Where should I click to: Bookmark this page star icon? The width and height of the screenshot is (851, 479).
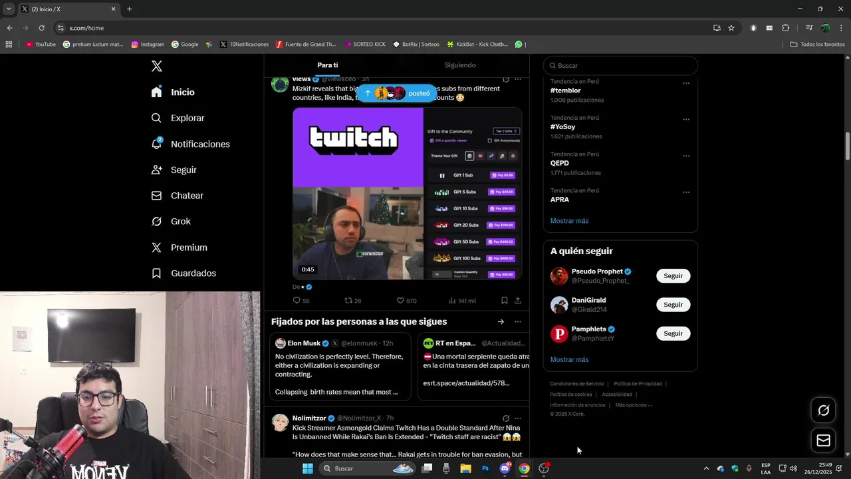(x=731, y=28)
